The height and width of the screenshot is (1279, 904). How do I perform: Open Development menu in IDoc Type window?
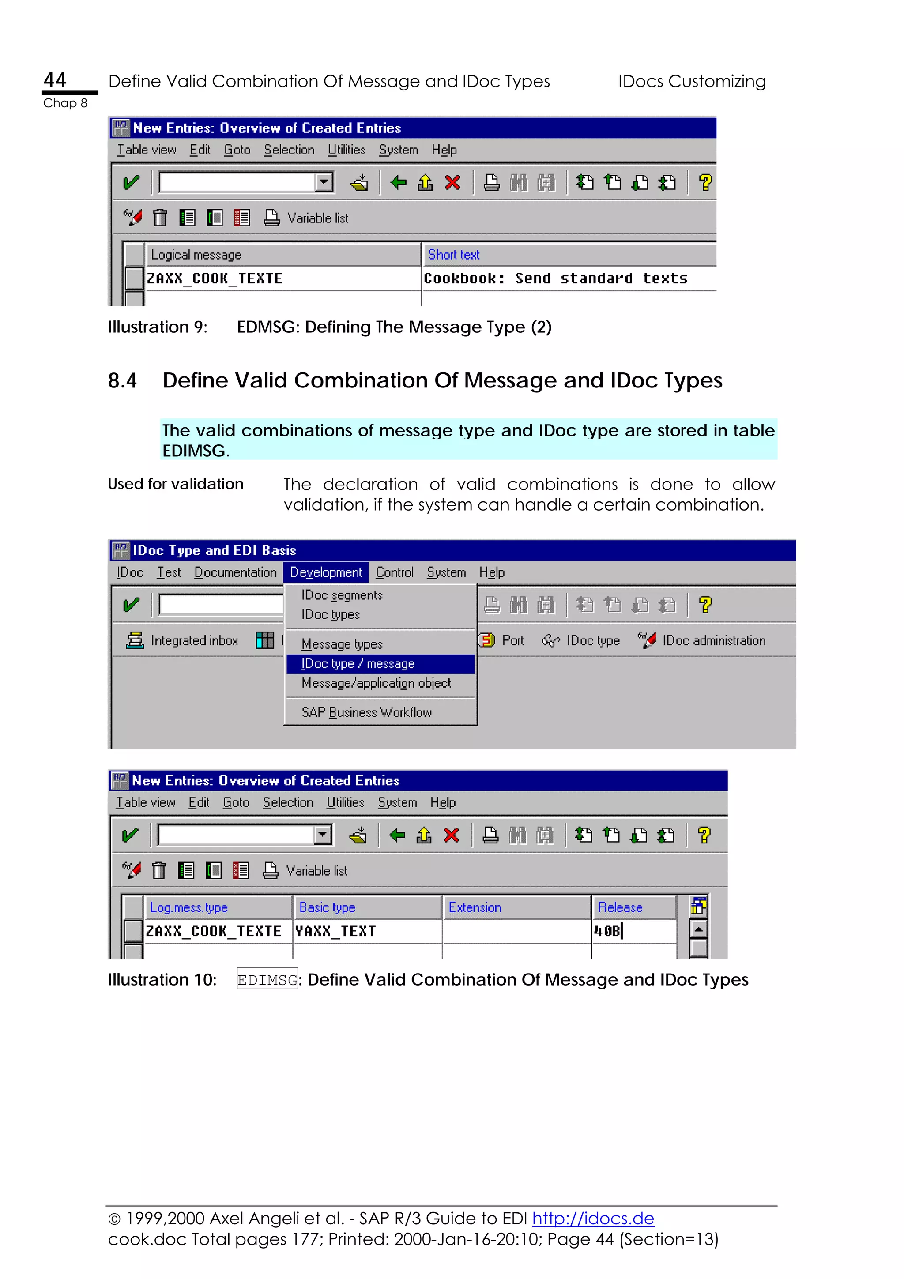[x=326, y=572]
